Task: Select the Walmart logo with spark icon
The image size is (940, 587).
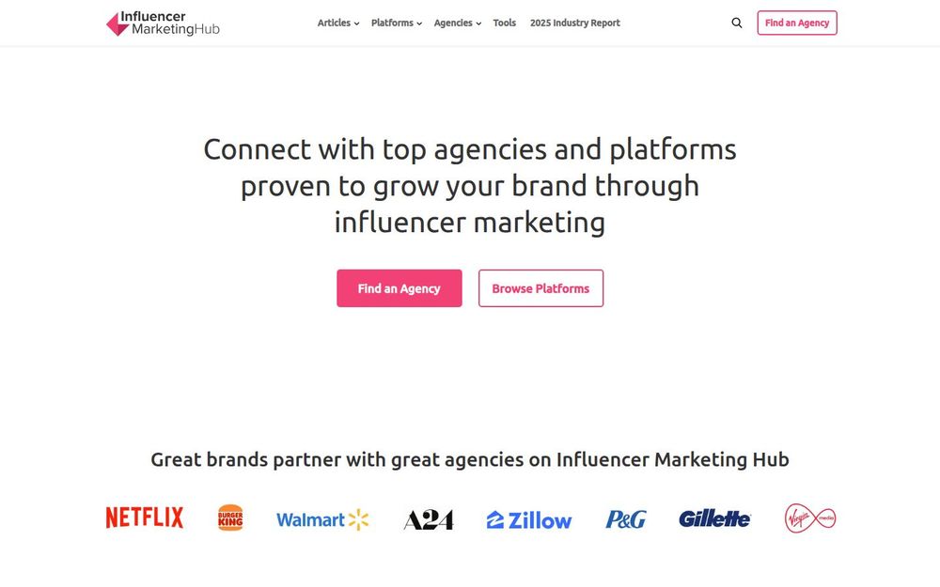Action: (322, 518)
